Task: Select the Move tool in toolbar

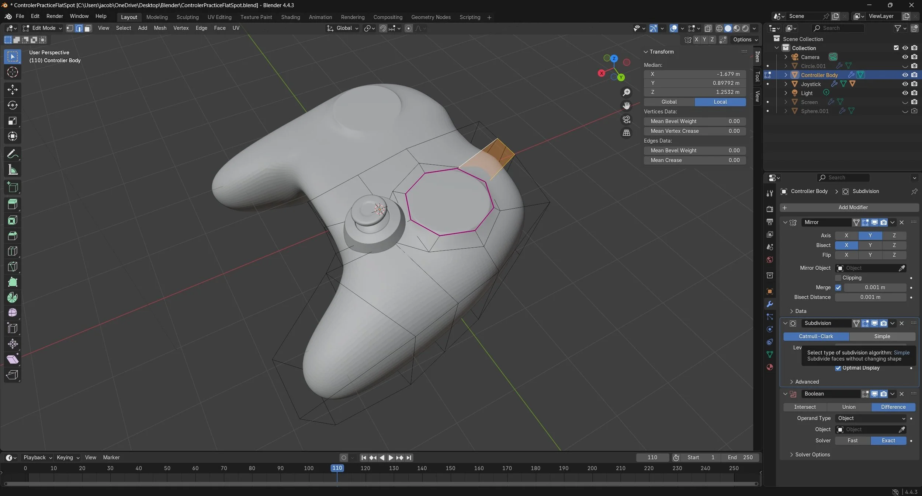Action: (13, 89)
